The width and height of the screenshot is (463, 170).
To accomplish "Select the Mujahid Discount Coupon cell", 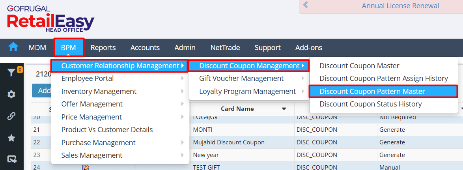I will coord(242,142).
